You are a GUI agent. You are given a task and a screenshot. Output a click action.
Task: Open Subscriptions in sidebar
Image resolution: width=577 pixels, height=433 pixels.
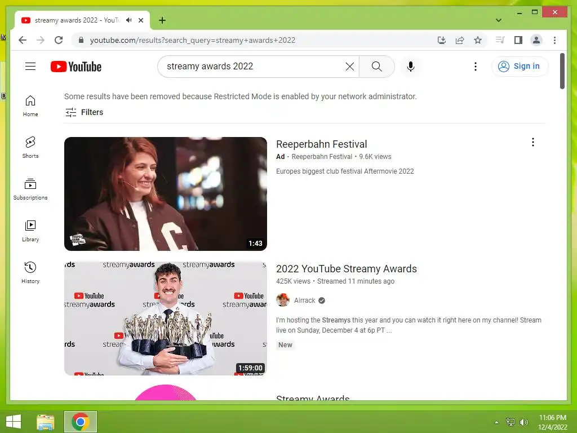[x=30, y=189]
